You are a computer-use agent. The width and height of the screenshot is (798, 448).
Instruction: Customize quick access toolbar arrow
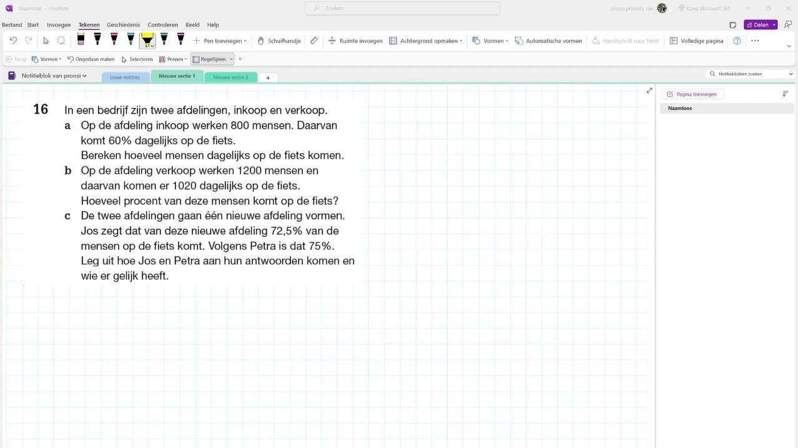(x=240, y=59)
